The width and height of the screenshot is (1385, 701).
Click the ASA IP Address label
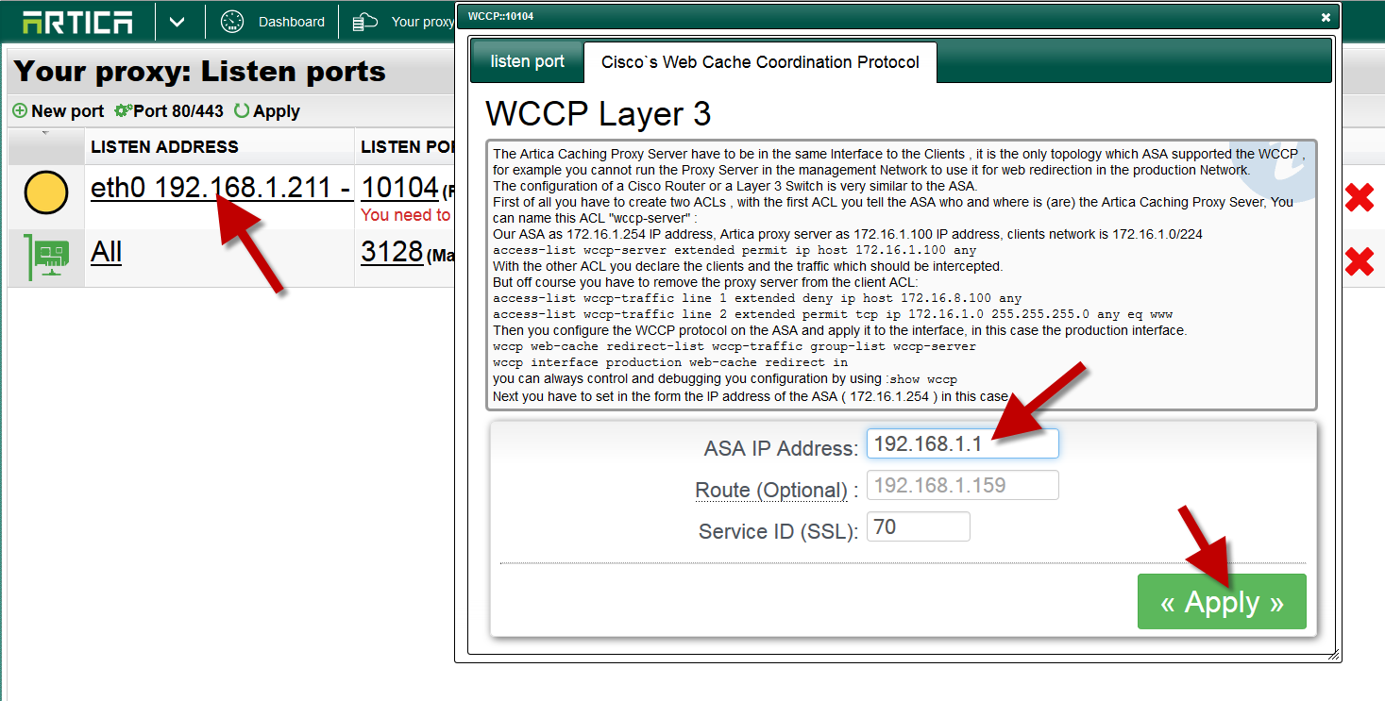[x=781, y=448]
